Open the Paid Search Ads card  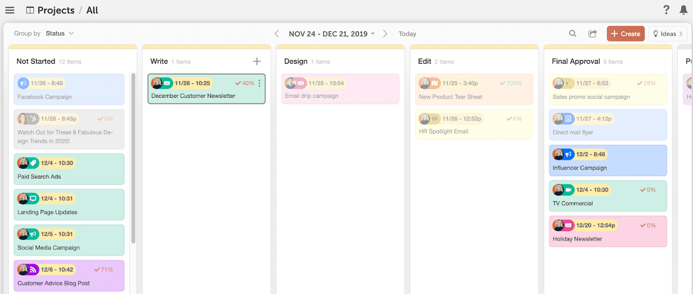coord(69,169)
